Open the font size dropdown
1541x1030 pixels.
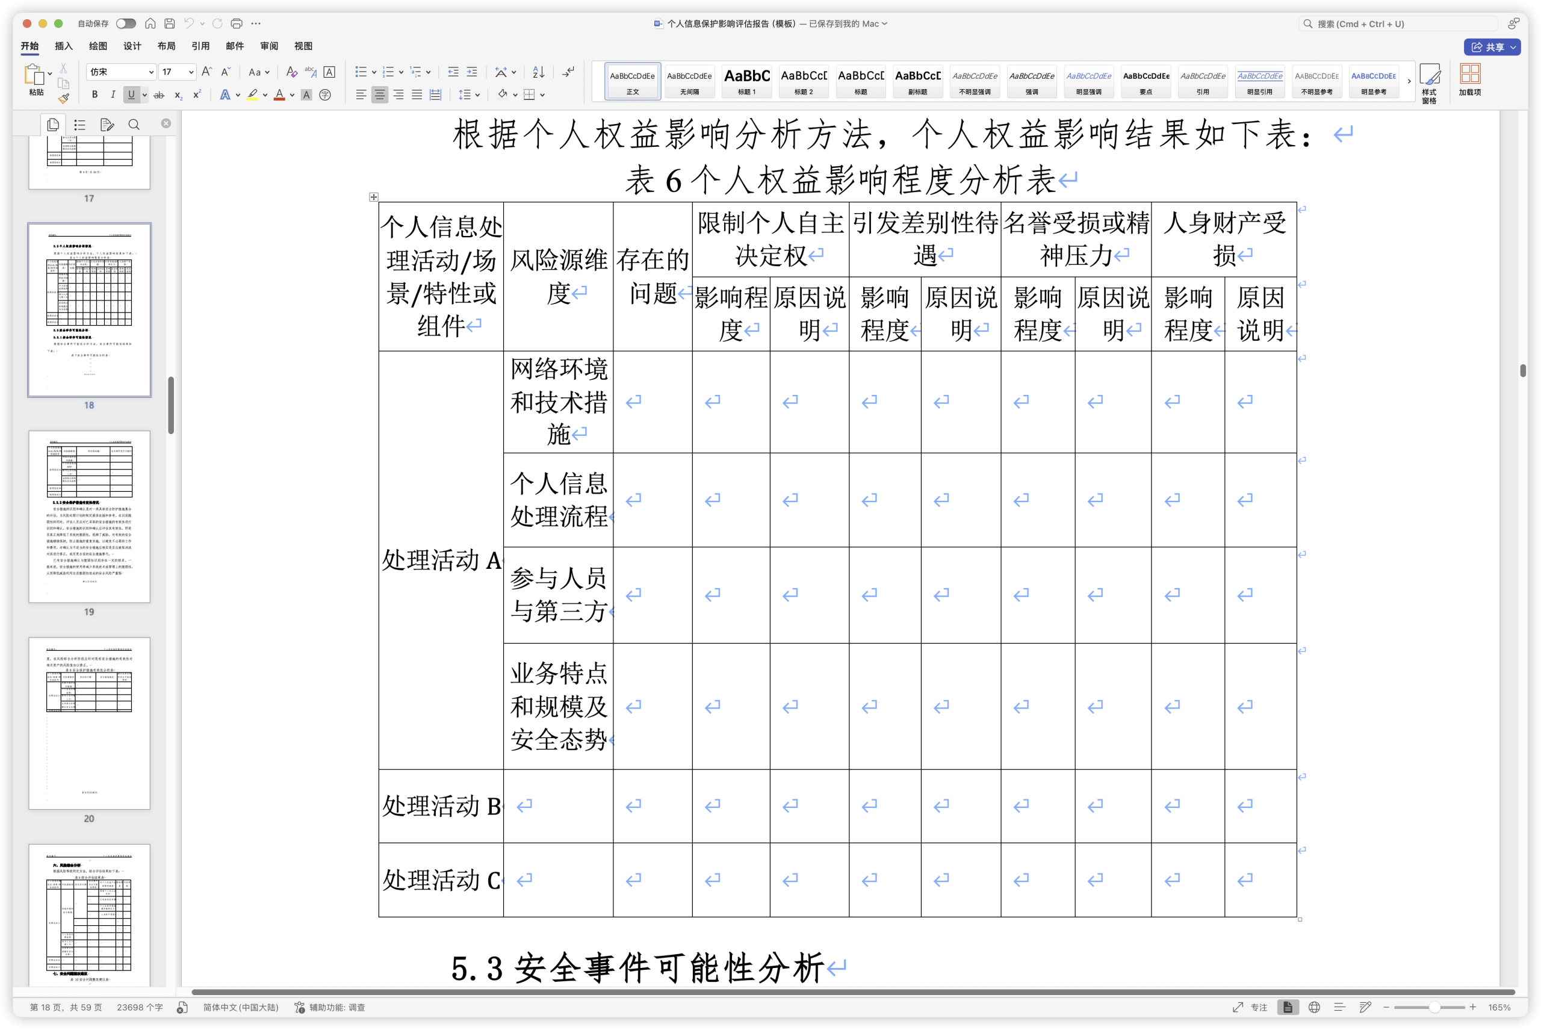[178, 72]
